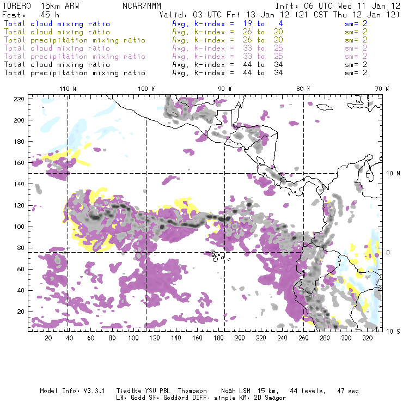Click the "110 W" longitude label
Screen dimensions: 403x403
68,89
